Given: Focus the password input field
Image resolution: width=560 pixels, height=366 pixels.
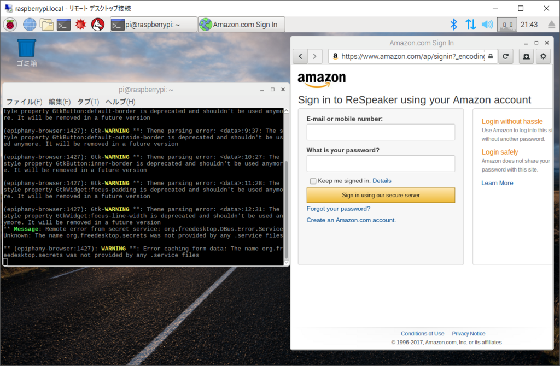Looking at the screenshot, I should (381, 163).
